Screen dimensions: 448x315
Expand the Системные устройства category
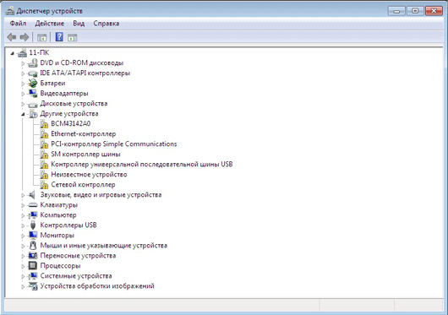click(x=23, y=276)
